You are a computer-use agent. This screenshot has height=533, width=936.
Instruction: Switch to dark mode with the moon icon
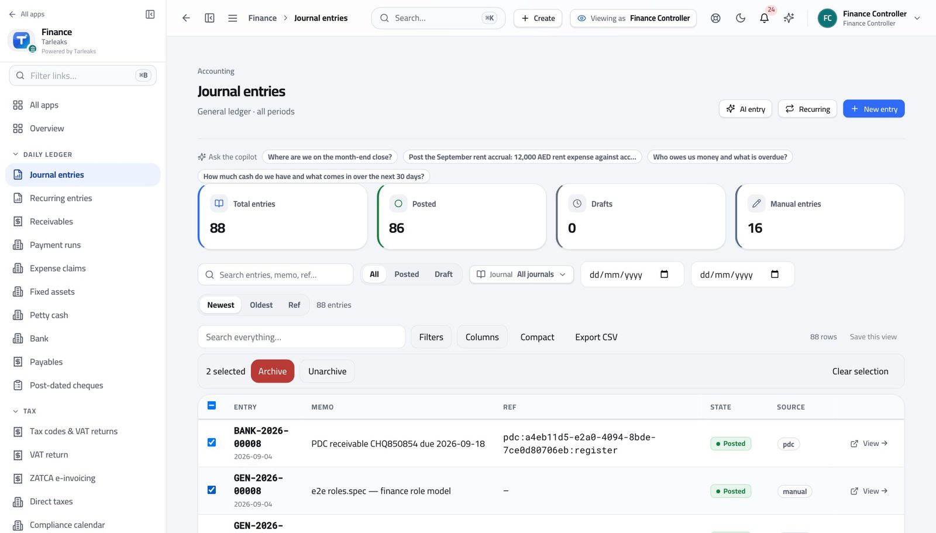coord(741,18)
